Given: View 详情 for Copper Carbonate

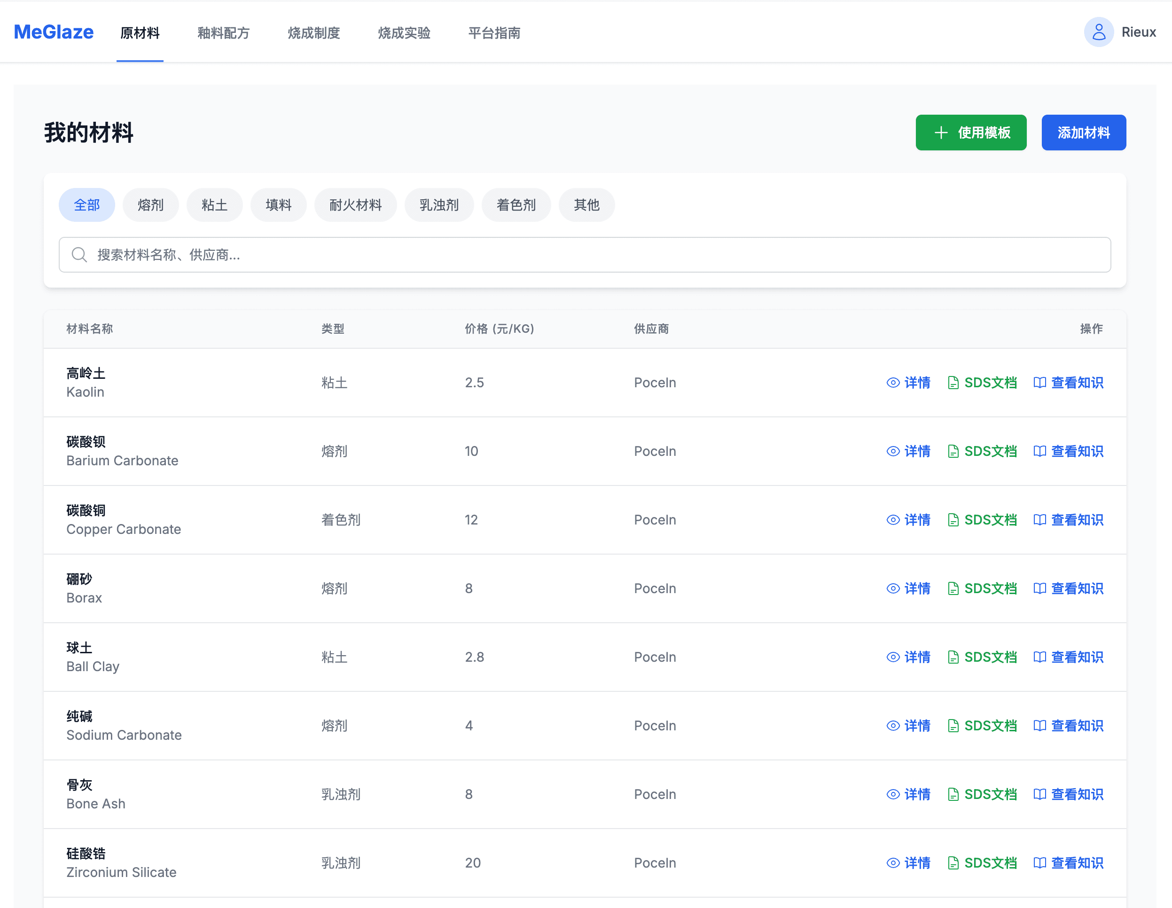Looking at the screenshot, I should tap(908, 520).
